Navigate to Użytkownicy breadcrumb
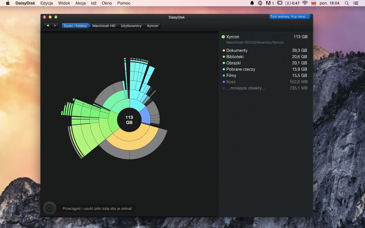 [x=131, y=26]
